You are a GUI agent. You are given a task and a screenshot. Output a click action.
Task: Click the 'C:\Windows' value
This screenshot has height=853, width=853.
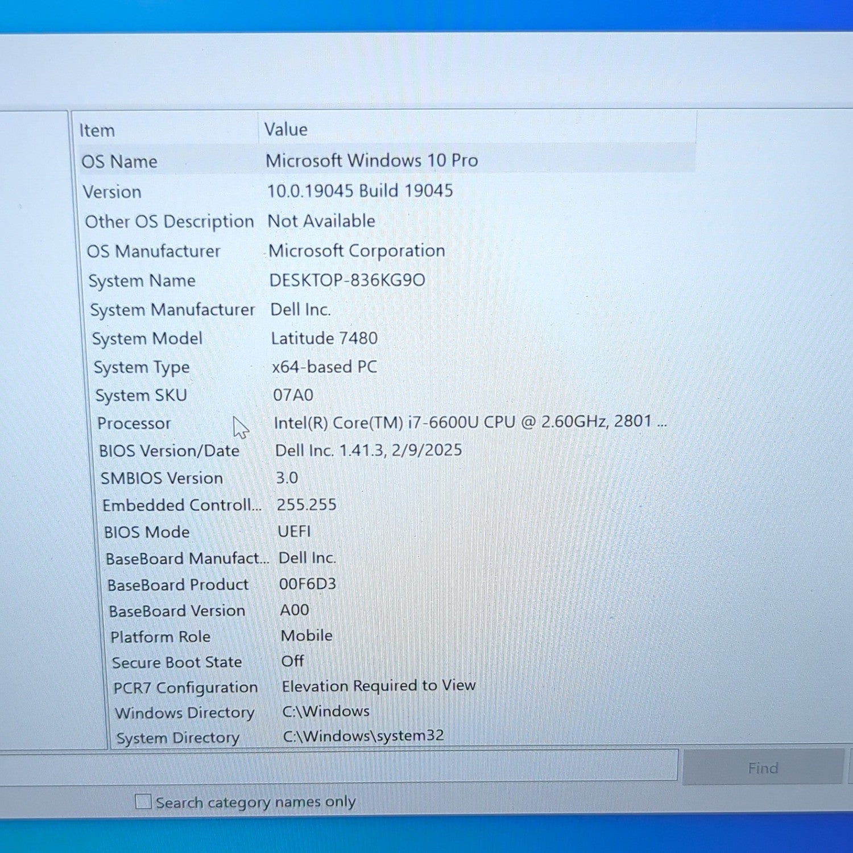tap(326, 711)
